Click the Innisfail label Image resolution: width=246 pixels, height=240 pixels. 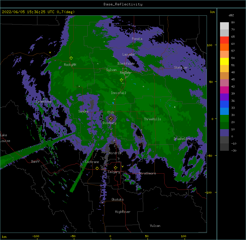pos(118,93)
